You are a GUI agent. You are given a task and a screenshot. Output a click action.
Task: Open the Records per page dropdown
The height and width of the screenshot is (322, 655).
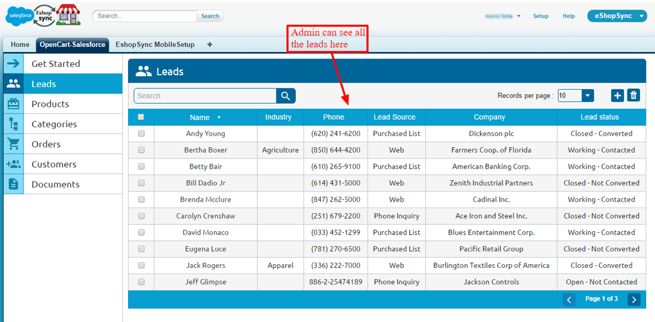[x=587, y=96]
